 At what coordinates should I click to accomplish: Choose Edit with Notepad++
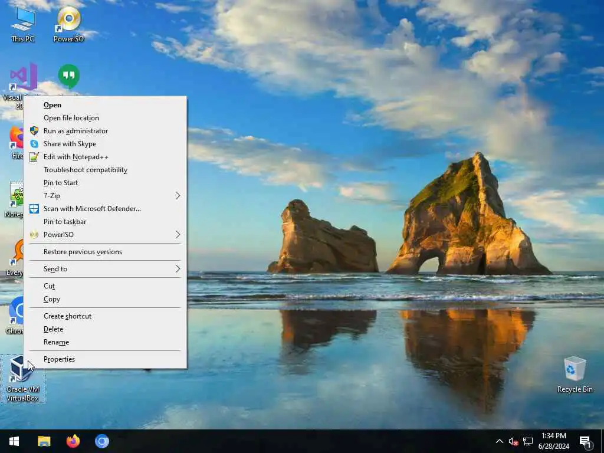point(105,157)
